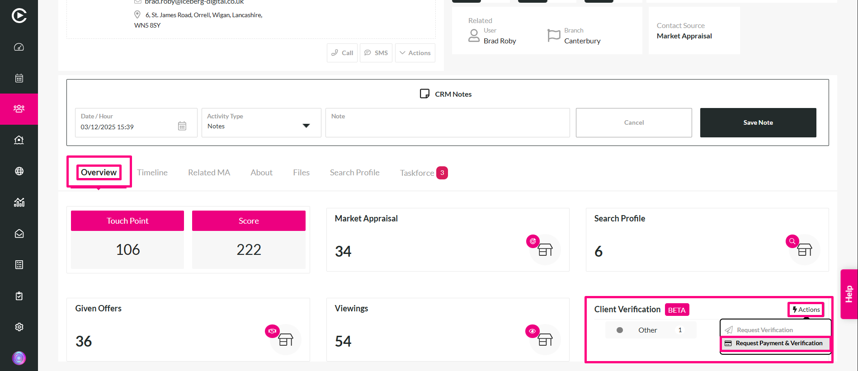Open the date picker calendar icon
This screenshot has width=858, height=371.
182,126
